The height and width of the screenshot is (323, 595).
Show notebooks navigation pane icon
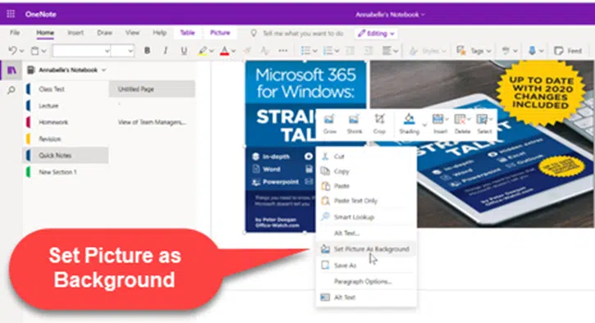click(11, 70)
